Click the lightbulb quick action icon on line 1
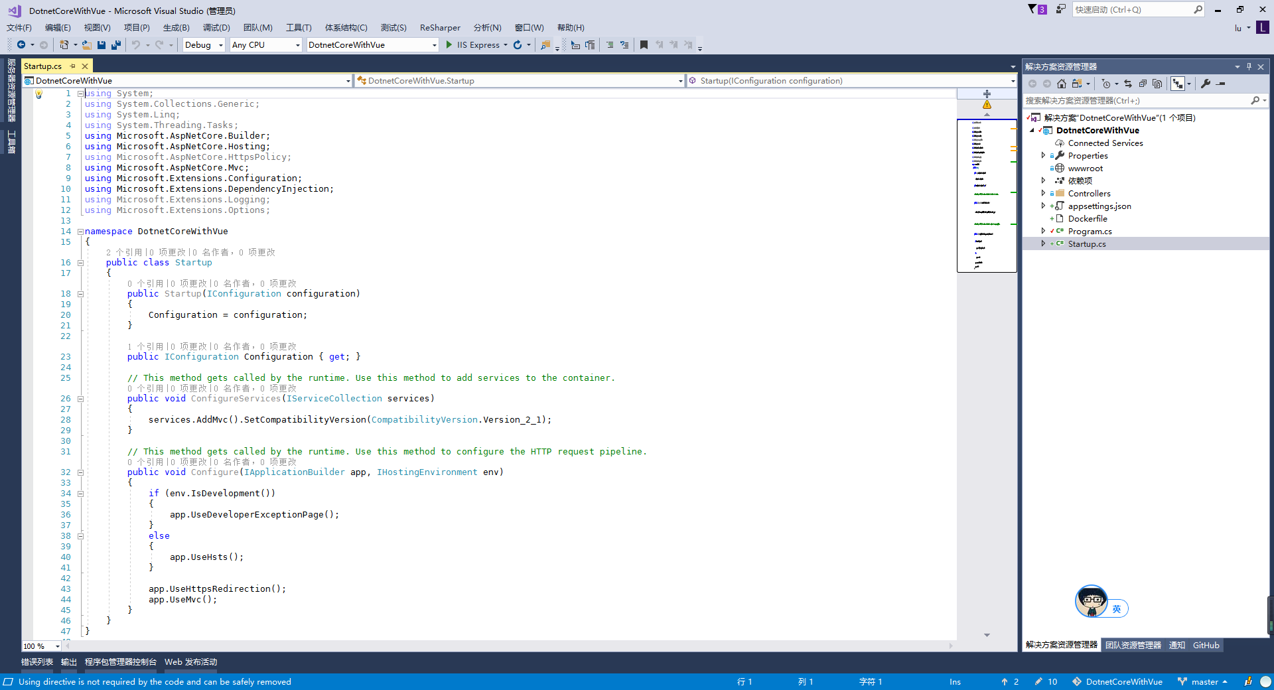The image size is (1274, 690). (x=38, y=94)
